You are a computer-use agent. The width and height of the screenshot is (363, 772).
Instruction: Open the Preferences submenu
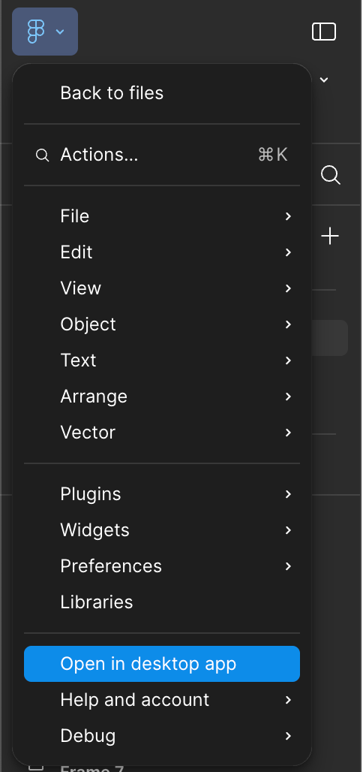162,565
